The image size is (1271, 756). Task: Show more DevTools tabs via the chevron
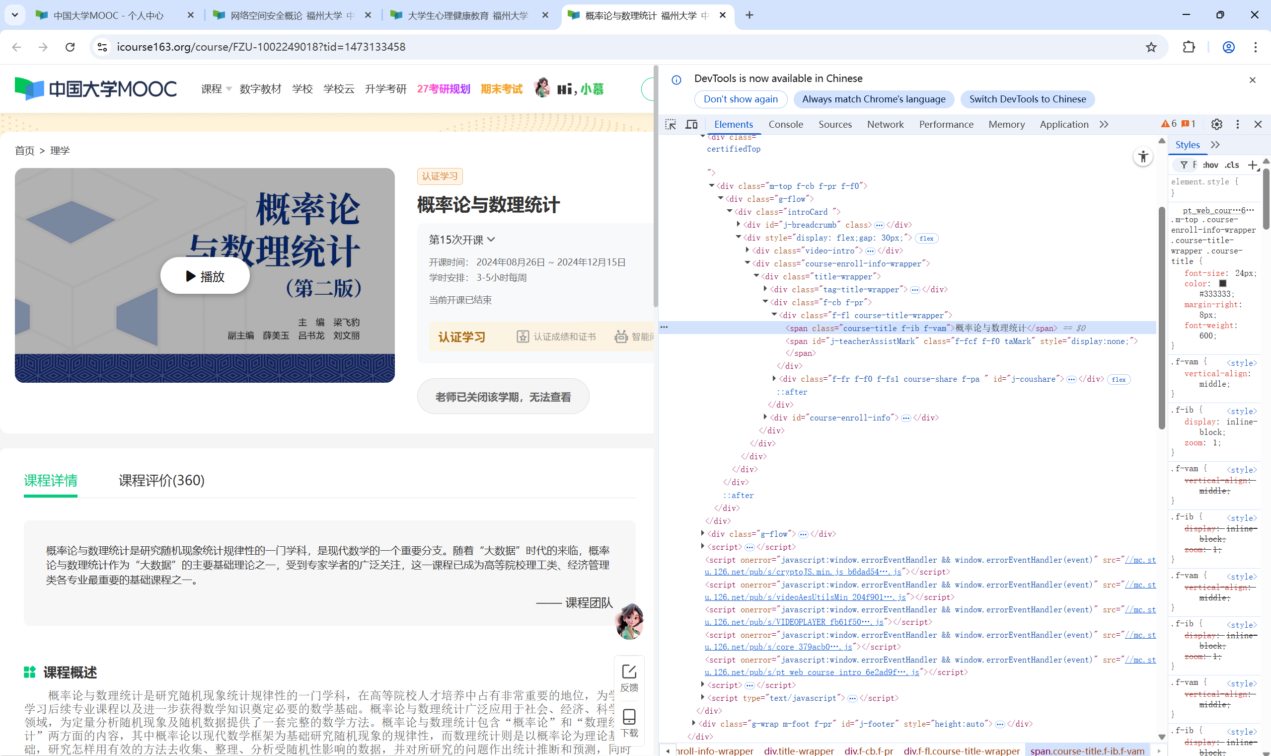coord(1104,124)
